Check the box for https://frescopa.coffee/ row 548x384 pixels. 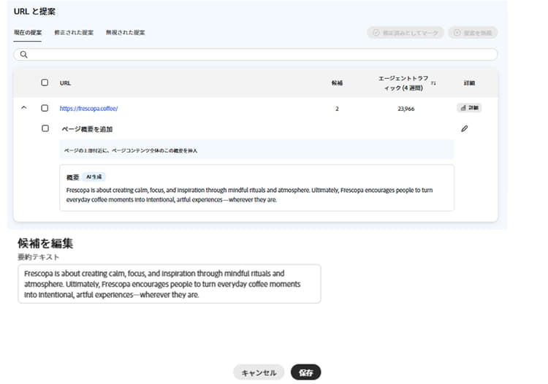(x=45, y=108)
